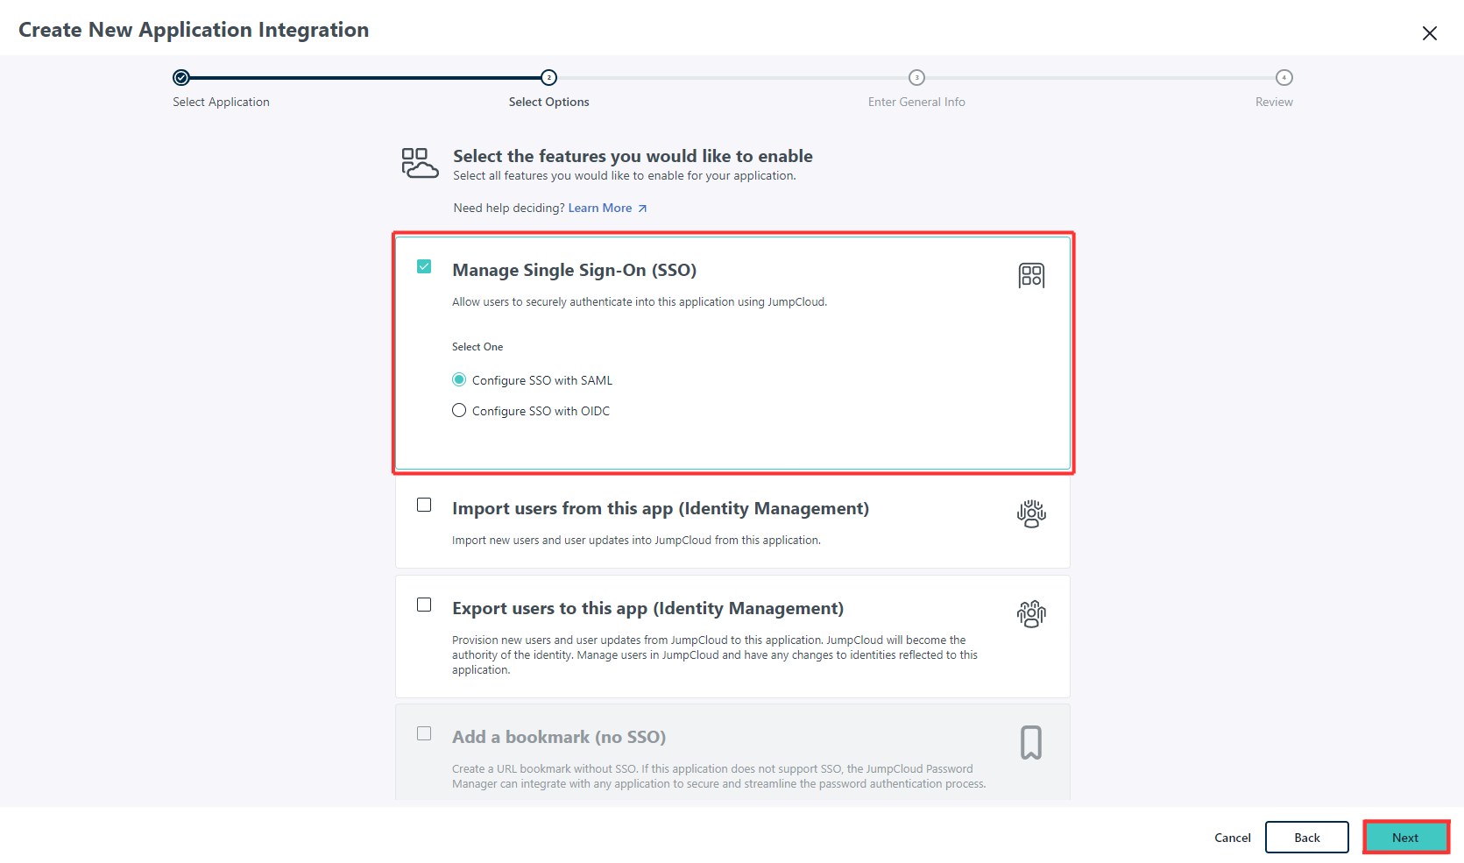Go to Select Options step marker
Viewport: 1464px width, 863px height.
pos(548,78)
